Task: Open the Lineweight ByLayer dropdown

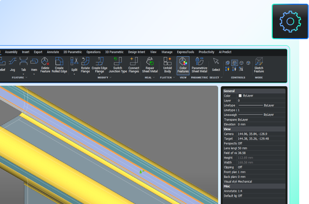Action: (x=261, y=115)
